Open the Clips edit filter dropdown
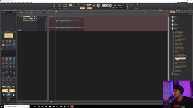The image size is (193, 108). tap(26, 19)
